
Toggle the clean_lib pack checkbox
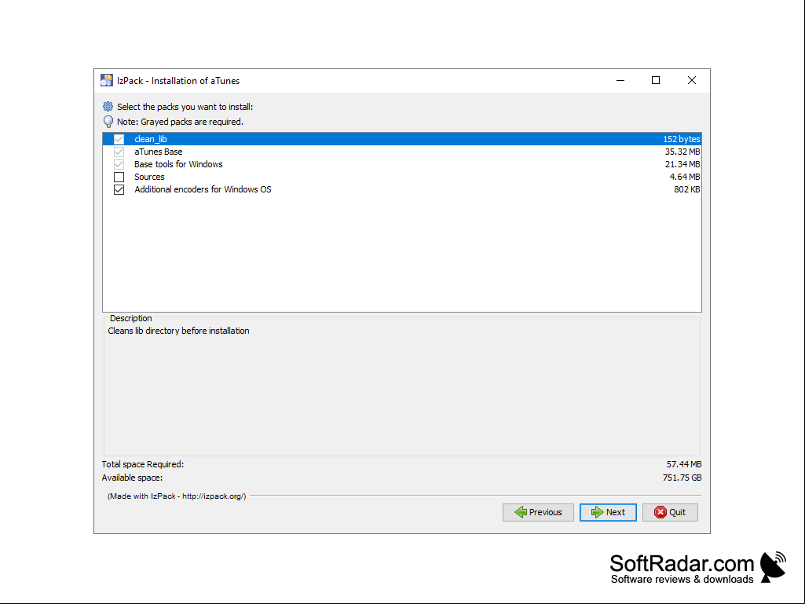coord(119,139)
